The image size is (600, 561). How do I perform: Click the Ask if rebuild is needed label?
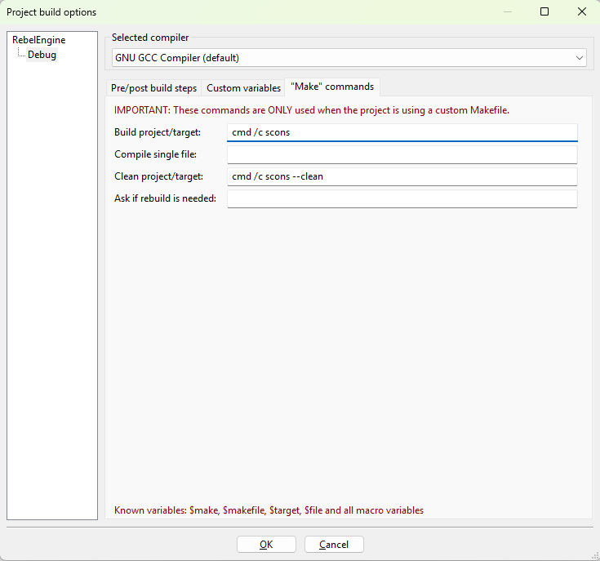pos(165,198)
